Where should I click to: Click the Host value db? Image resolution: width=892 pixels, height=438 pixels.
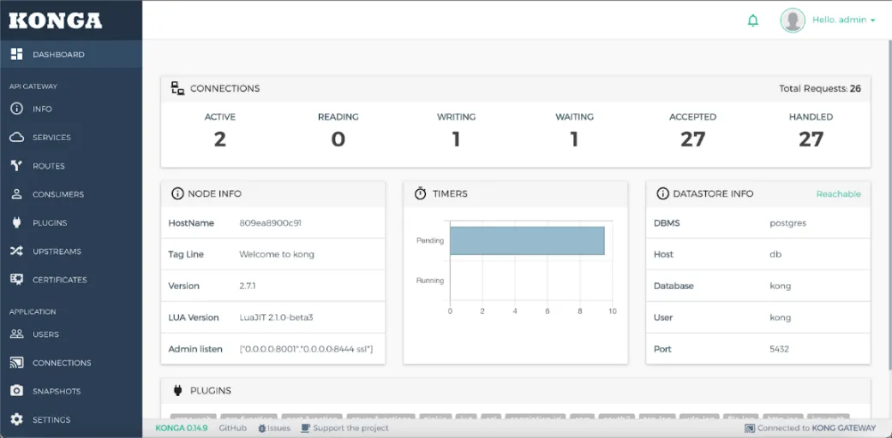[x=775, y=254]
